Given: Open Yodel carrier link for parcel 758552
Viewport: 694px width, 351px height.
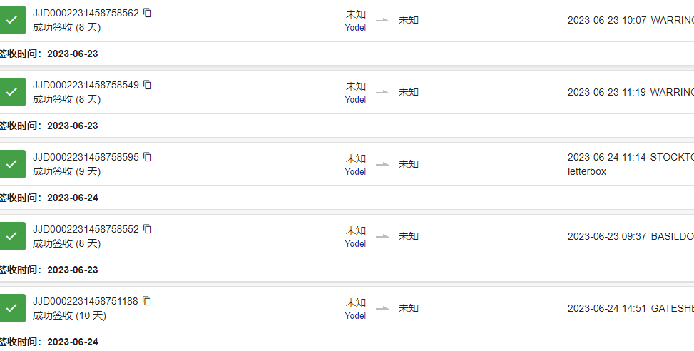Looking at the screenshot, I should [x=355, y=243].
